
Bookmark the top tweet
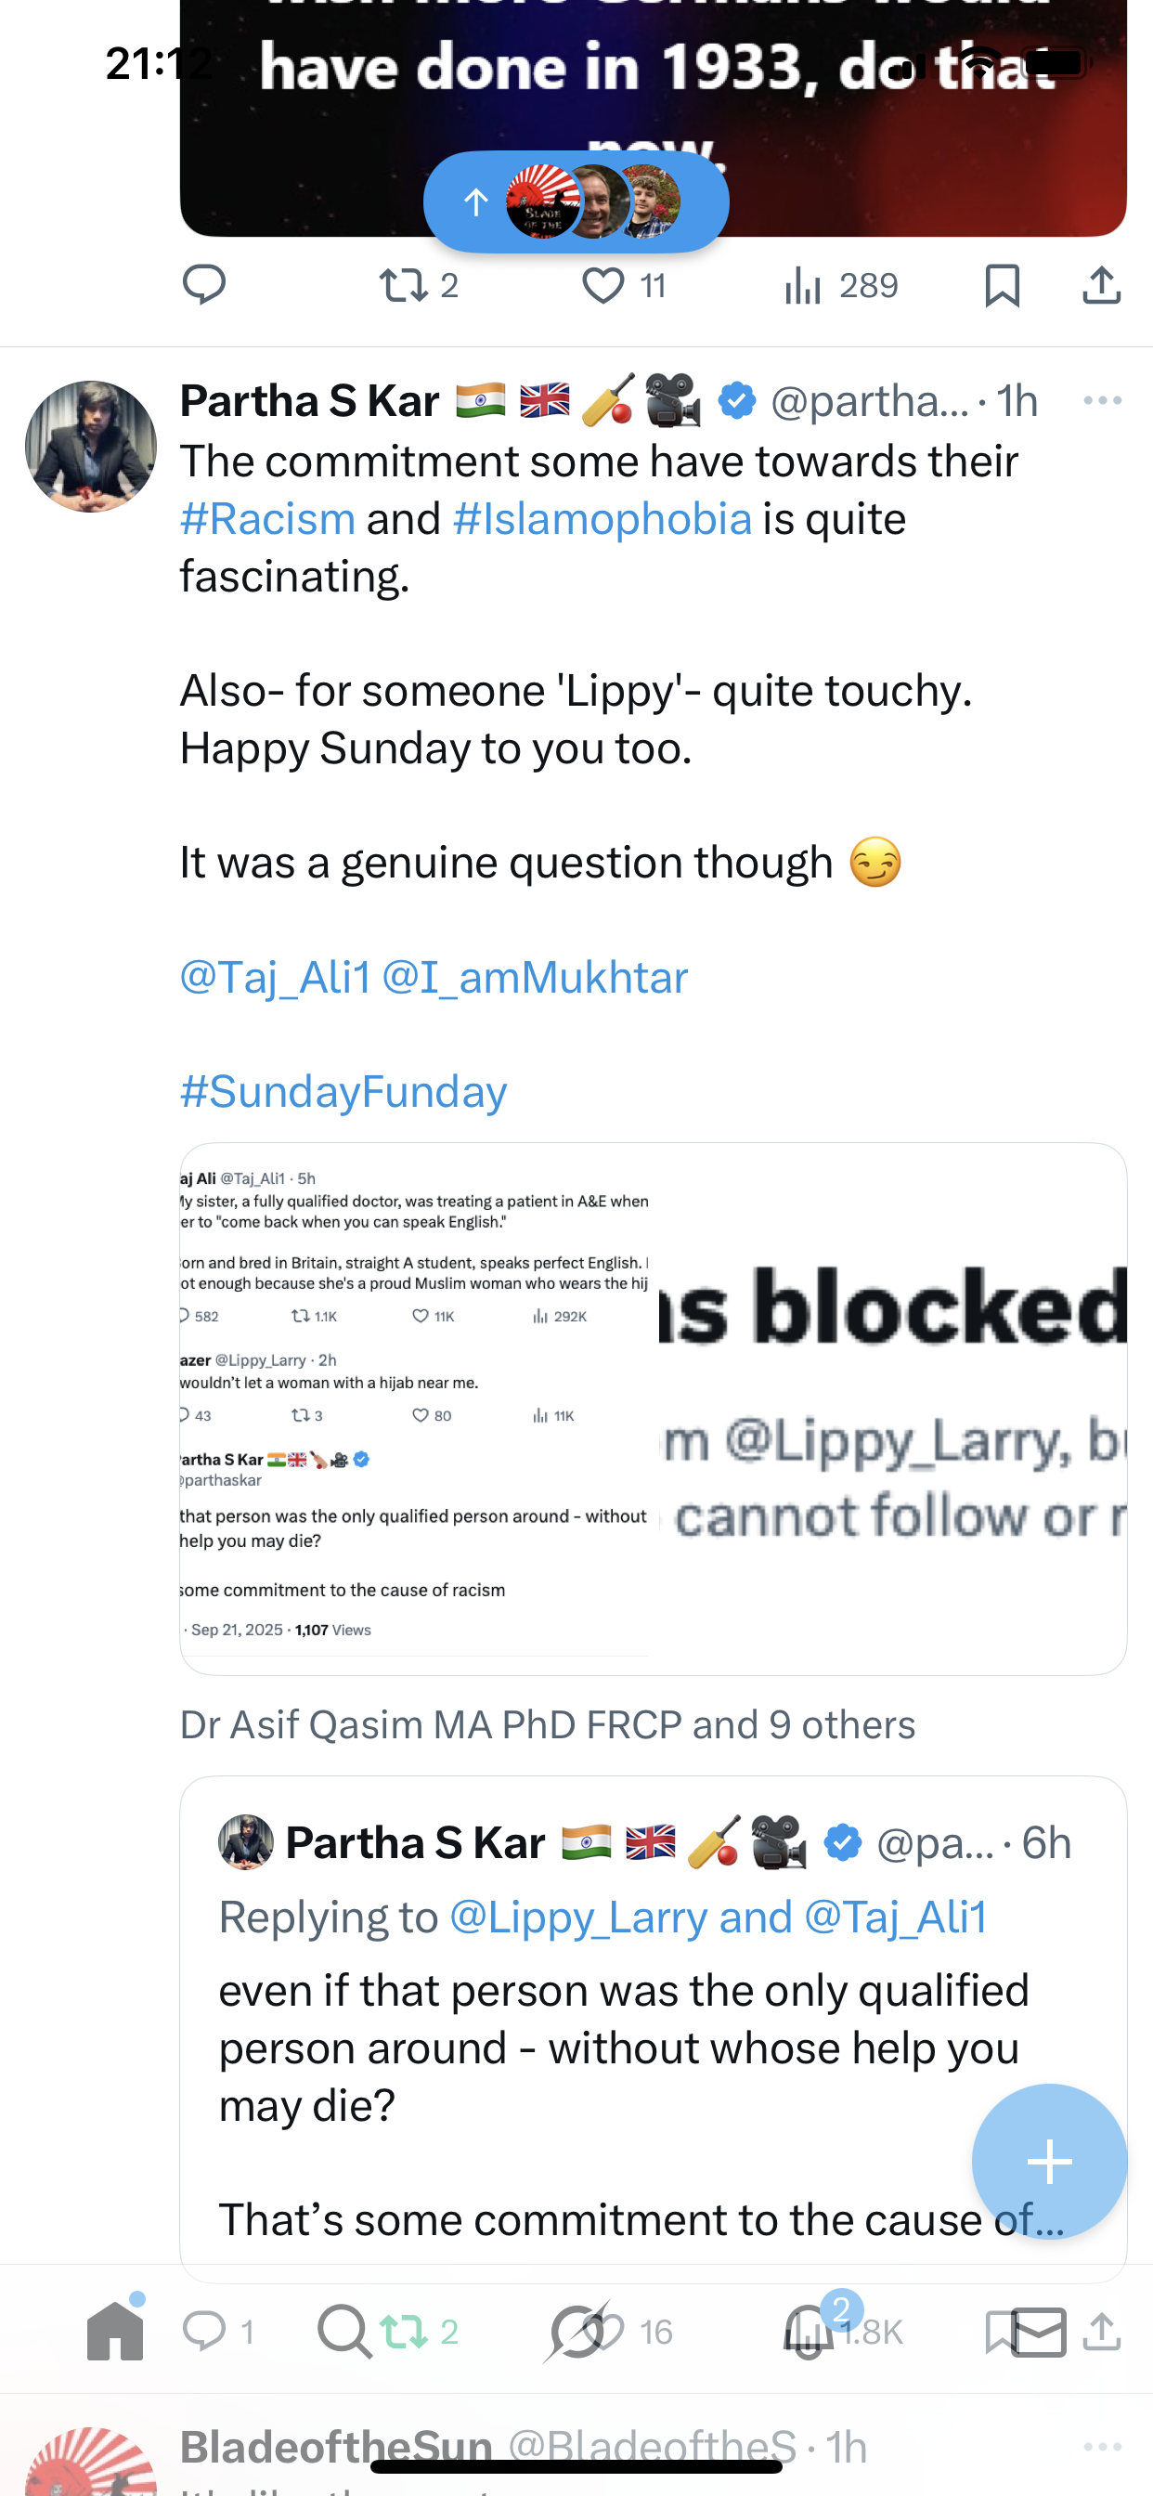pos(1002,286)
